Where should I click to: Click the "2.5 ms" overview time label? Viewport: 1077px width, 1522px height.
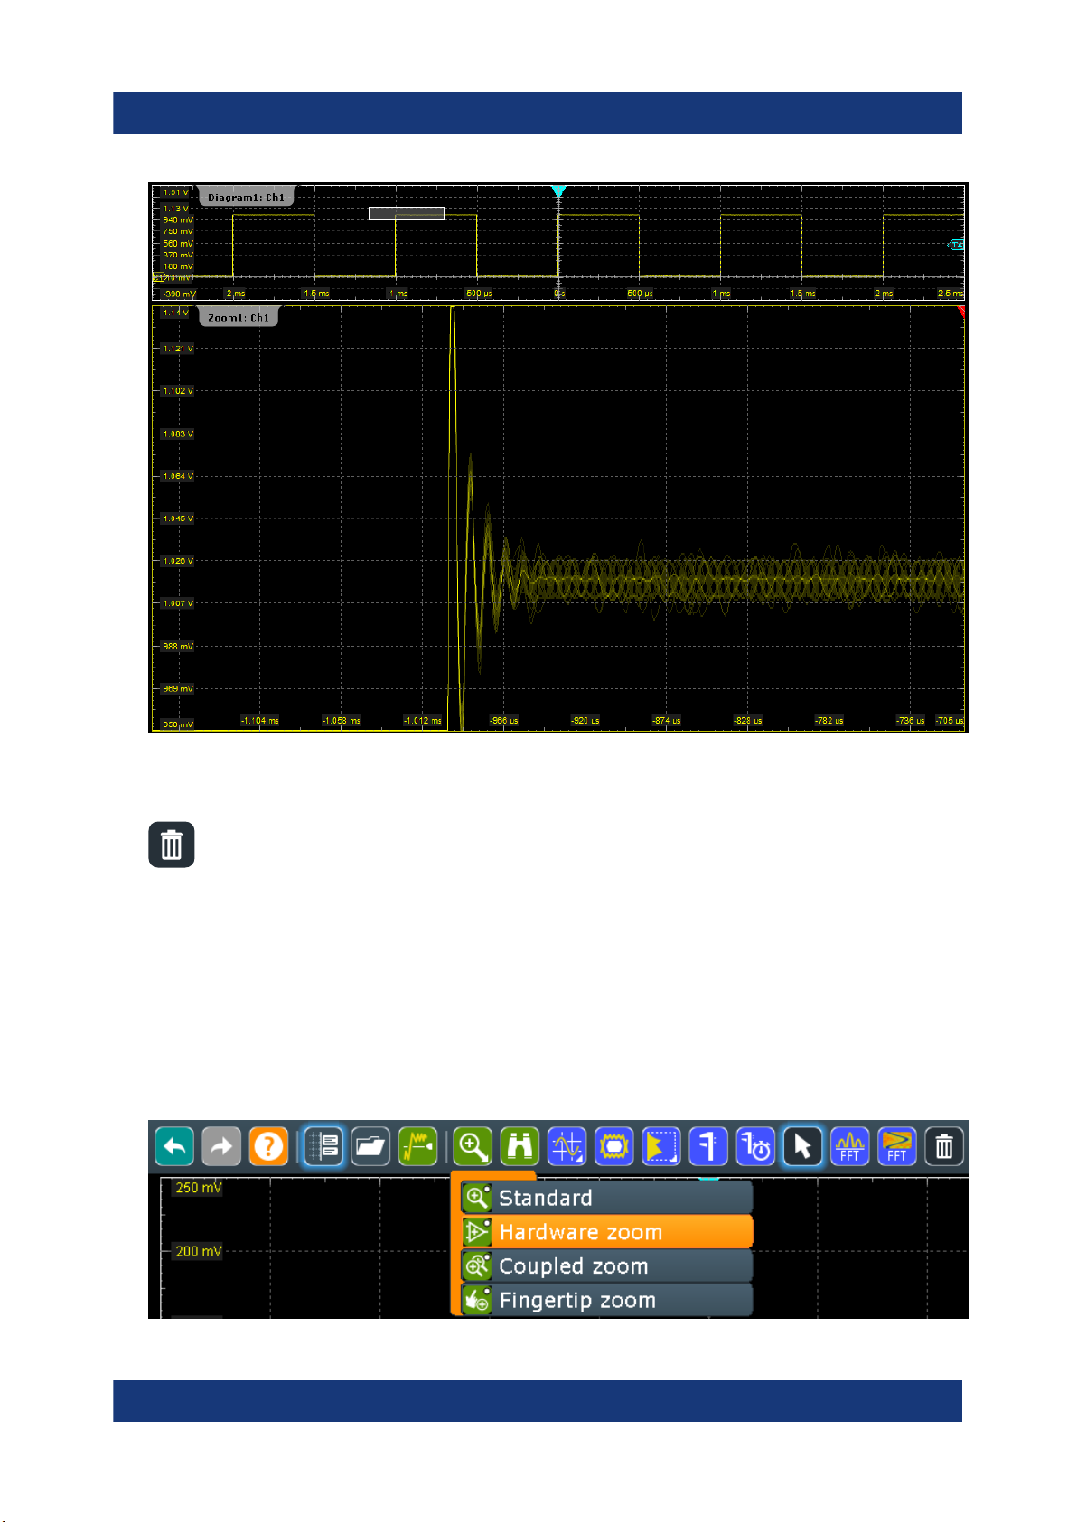click(951, 294)
